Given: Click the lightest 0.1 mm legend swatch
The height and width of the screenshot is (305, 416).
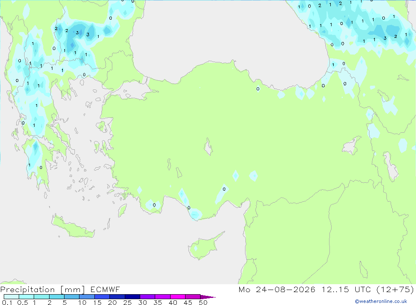Looking at the screenshot, I should pos(11,297).
